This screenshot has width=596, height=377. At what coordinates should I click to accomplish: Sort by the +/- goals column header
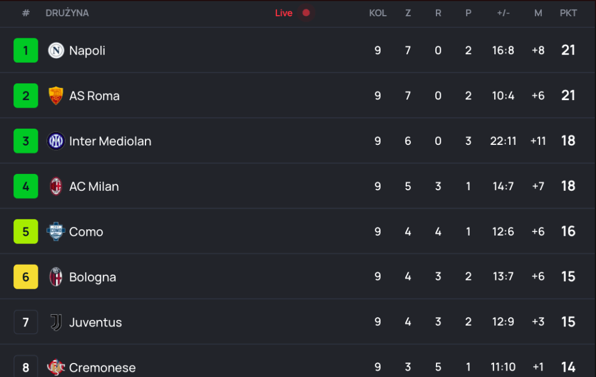pos(503,13)
